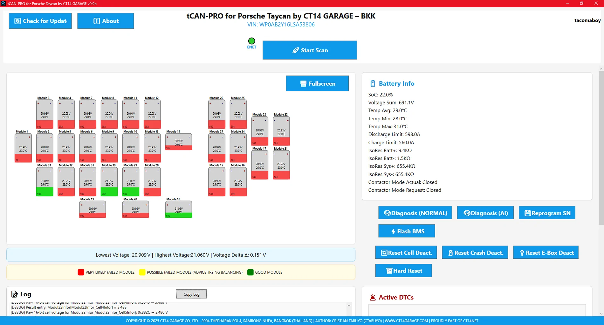This screenshot has width=604, height=325.
Task: Select Module 3 battery tile
Action: [45, 114]
